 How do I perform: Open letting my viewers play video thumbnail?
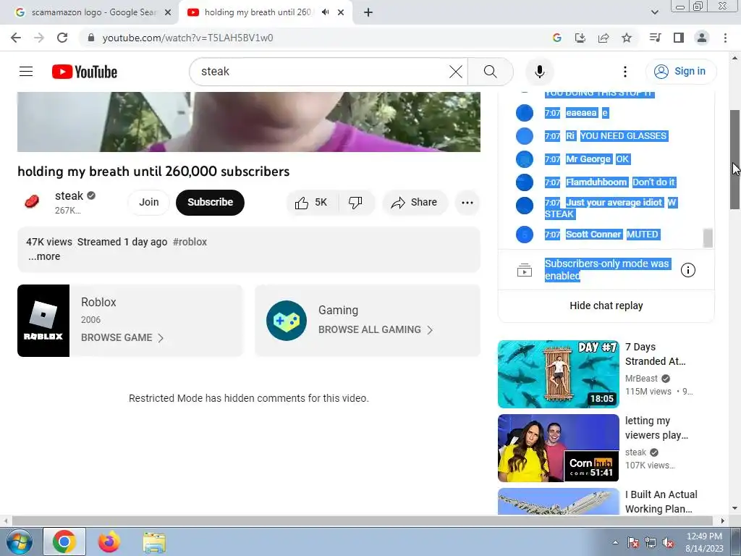pyautogui.click(x=558, y=447)
